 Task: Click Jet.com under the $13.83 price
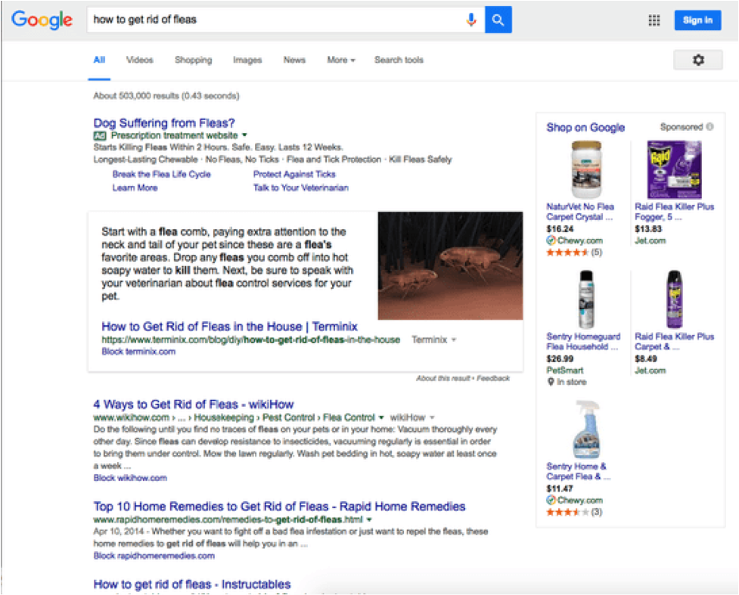pyautogui.click(x=650, y=240)
